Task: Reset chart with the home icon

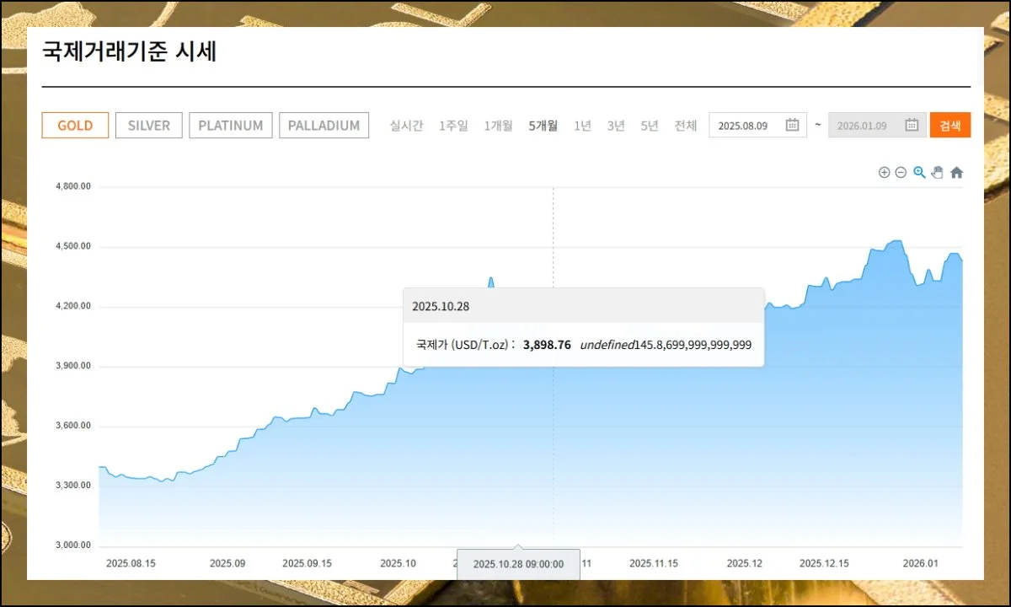Action: (956, 173)
